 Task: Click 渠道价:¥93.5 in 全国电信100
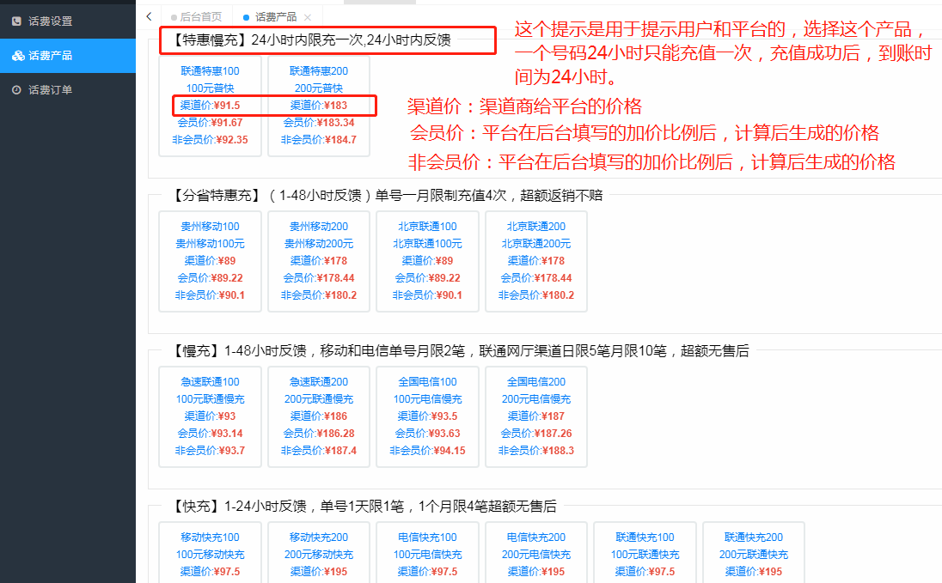click(x=427, y=416)
